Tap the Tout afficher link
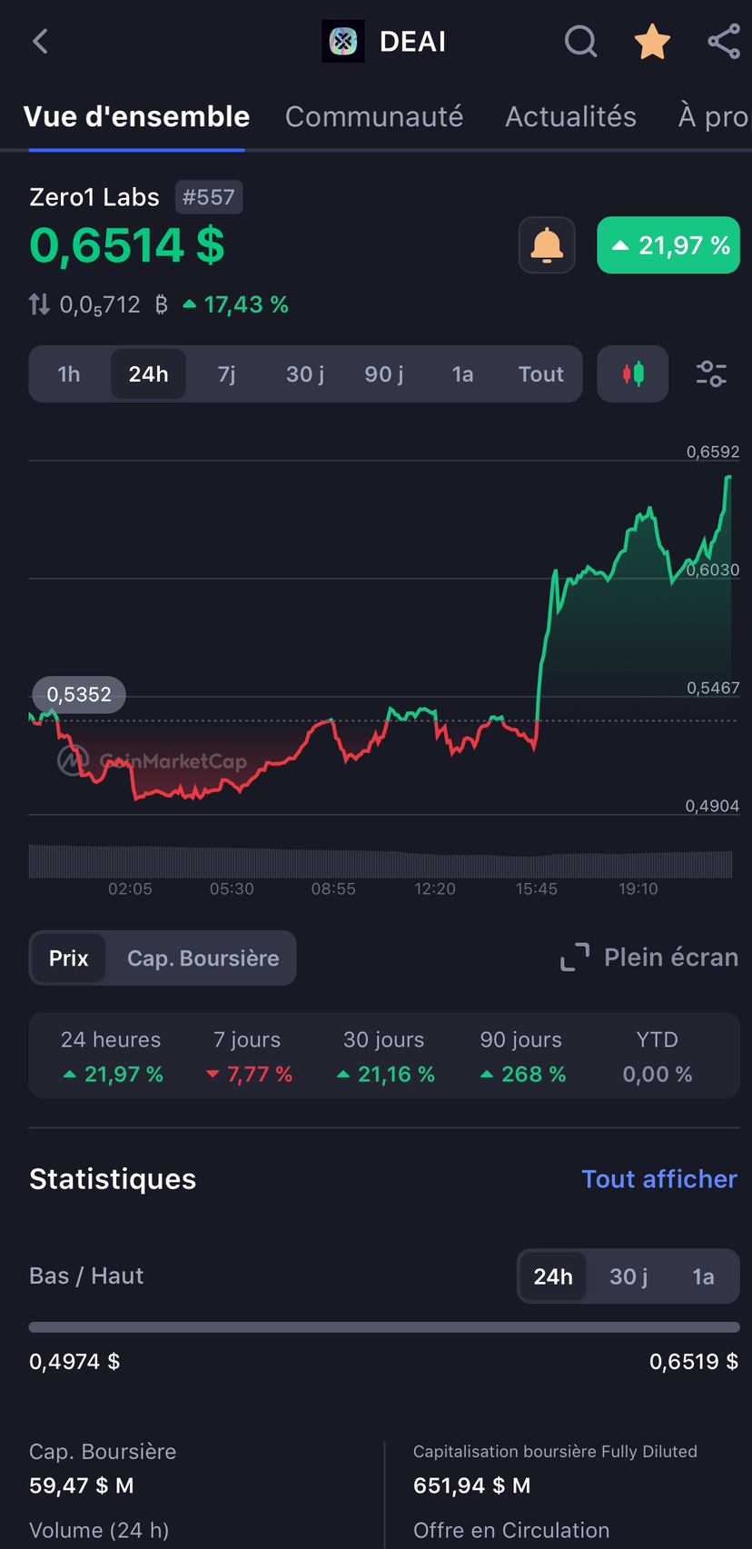Screen dimensions: 752x1549 [x=659, y=1179]
